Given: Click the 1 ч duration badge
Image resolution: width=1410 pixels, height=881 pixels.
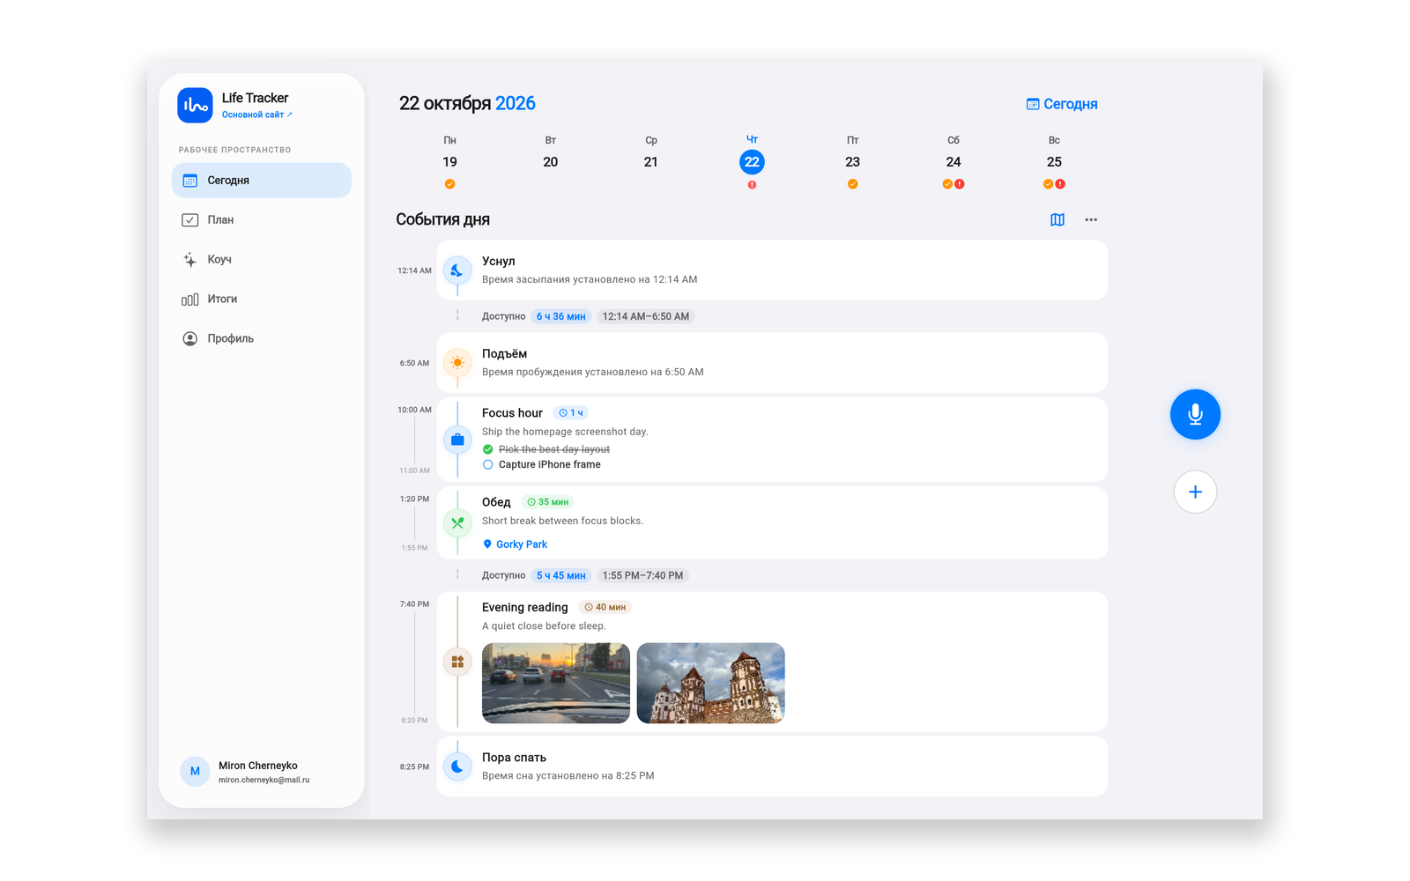Looking at the screenshot, I should click(571, 412).
